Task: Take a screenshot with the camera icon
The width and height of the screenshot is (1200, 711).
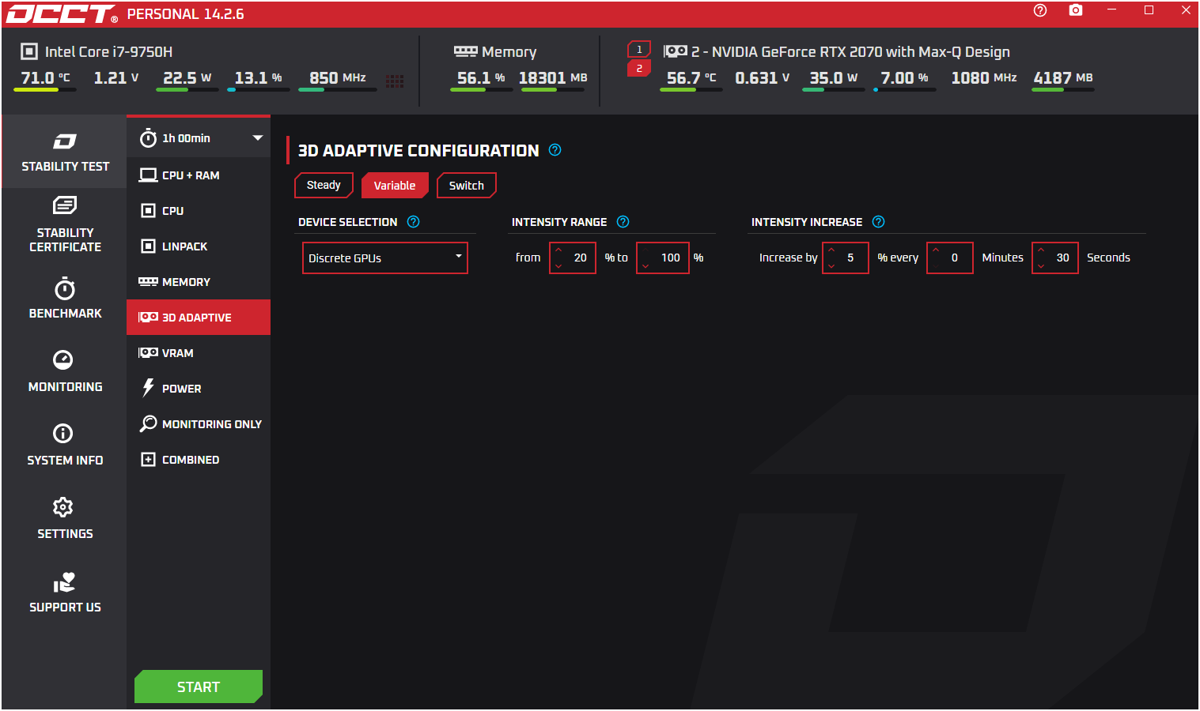Action: (x=1076, y=10)
